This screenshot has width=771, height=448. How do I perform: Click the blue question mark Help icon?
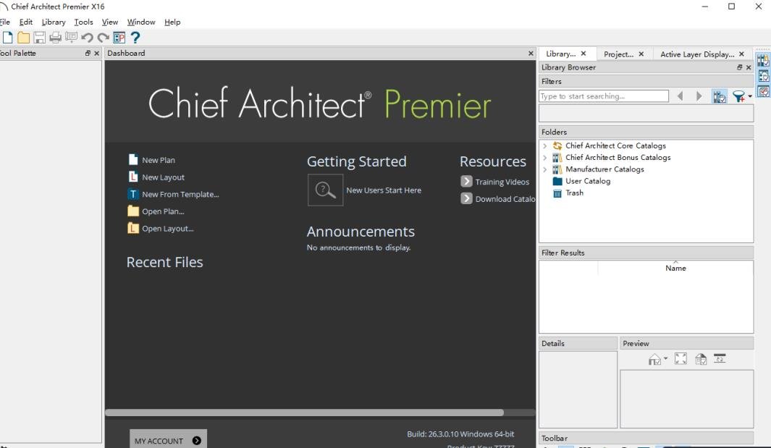135,38
